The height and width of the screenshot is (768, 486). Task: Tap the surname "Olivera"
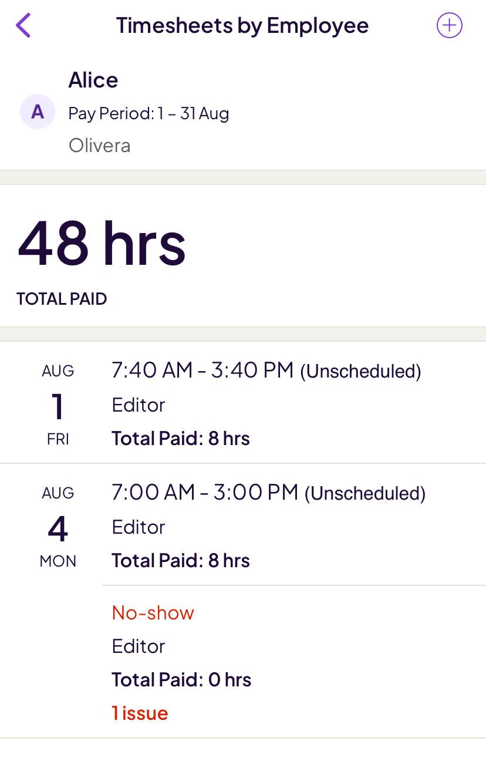click(x=99, y=145)
